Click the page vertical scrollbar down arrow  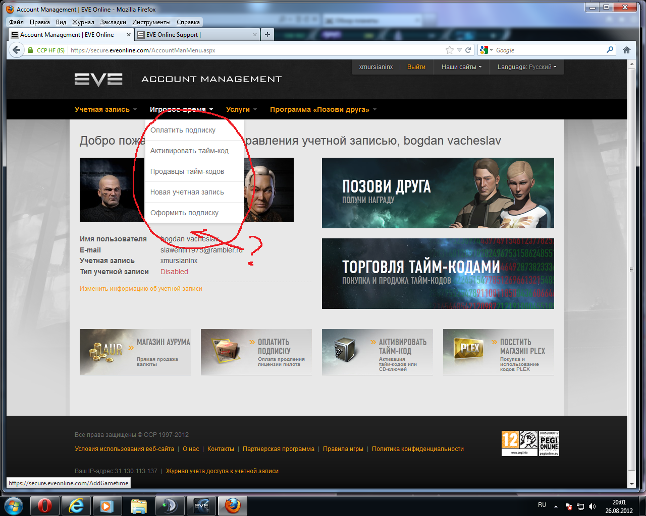pos(631,484)
